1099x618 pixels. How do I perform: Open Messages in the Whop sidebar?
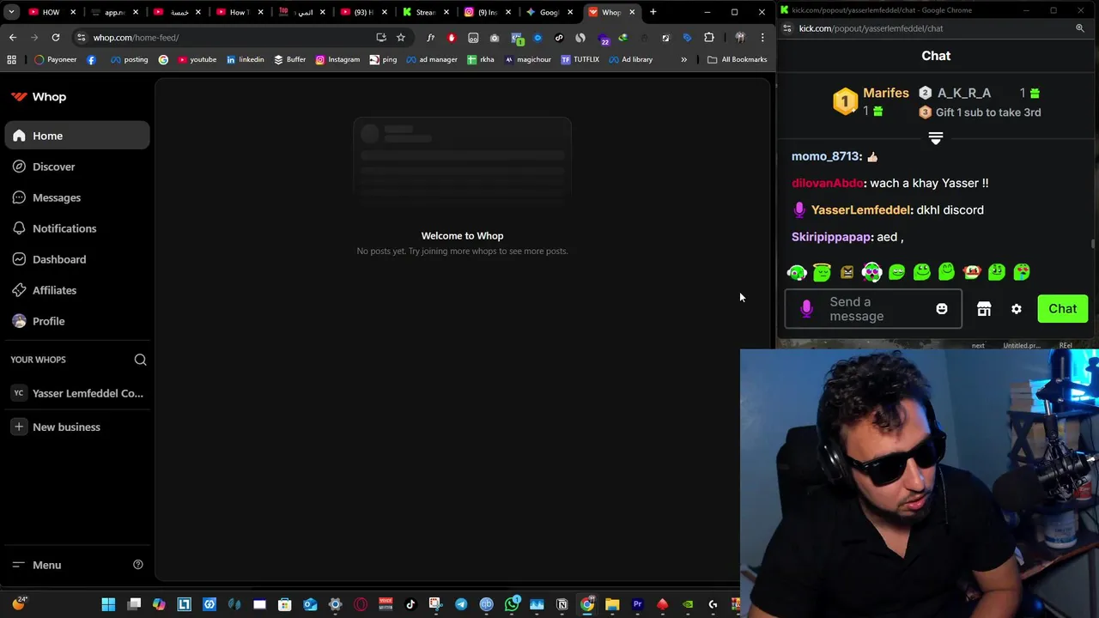(x=77, y=197)
